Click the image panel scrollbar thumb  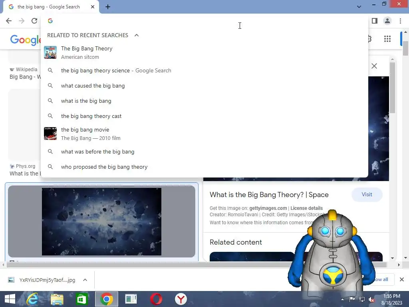tap(392, 88)
